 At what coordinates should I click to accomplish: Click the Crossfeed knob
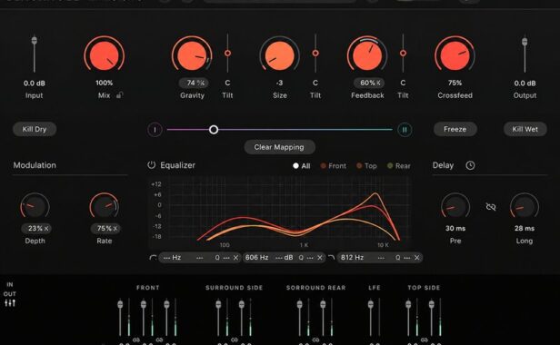click(455, 55)
